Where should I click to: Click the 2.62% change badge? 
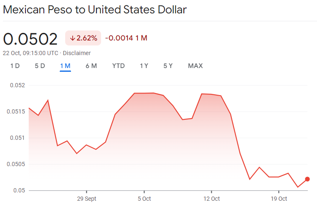coord(83,38)
